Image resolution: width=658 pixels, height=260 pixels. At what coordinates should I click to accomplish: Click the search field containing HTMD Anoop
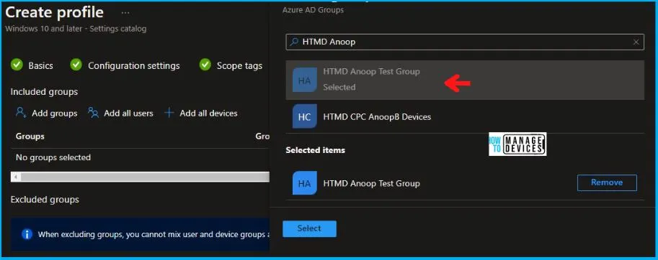coord(465,42)
